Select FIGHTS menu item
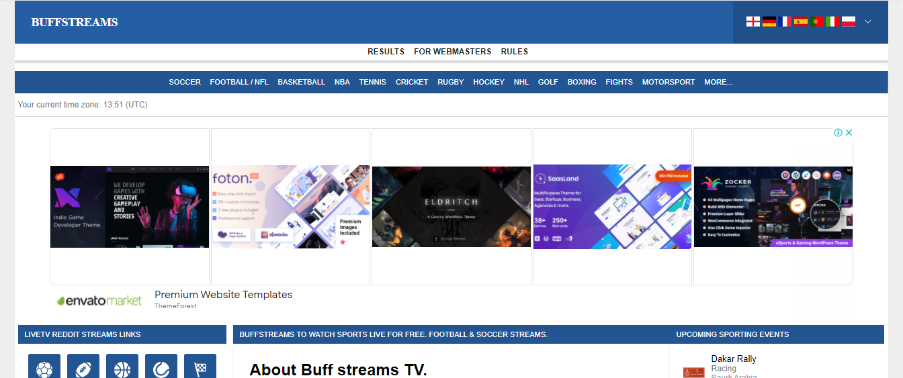The height and width of the screenshot is (378, 903). click(x=619, y=82)
